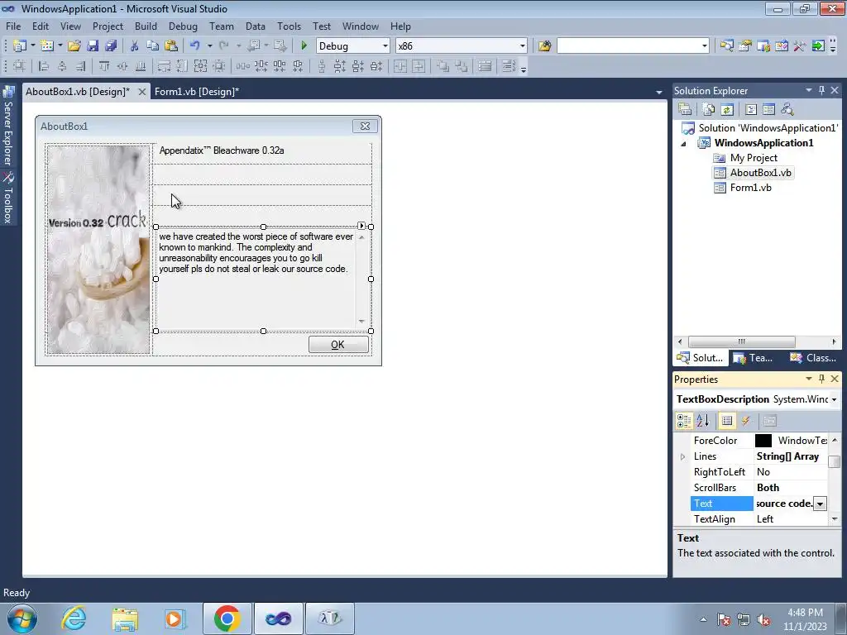
Task: Open Solution Explorer from the toolbar icon
Action: 726,46
